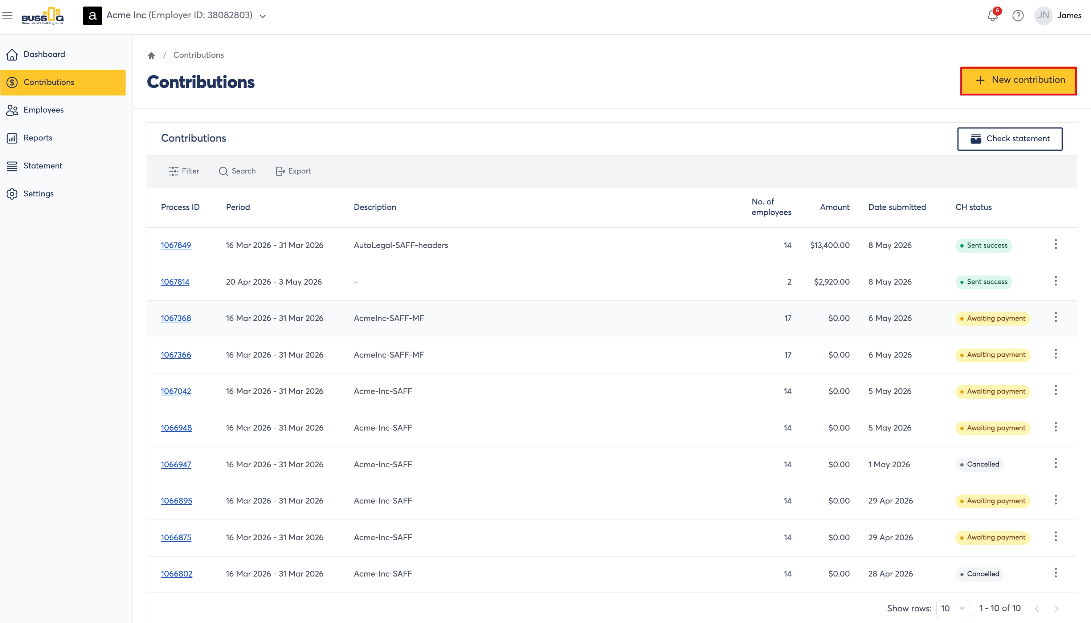The width and height of the screenshot is (1091, 623).
Task: Open the actions menu for row 1066948
Action: coord(1055,427)
